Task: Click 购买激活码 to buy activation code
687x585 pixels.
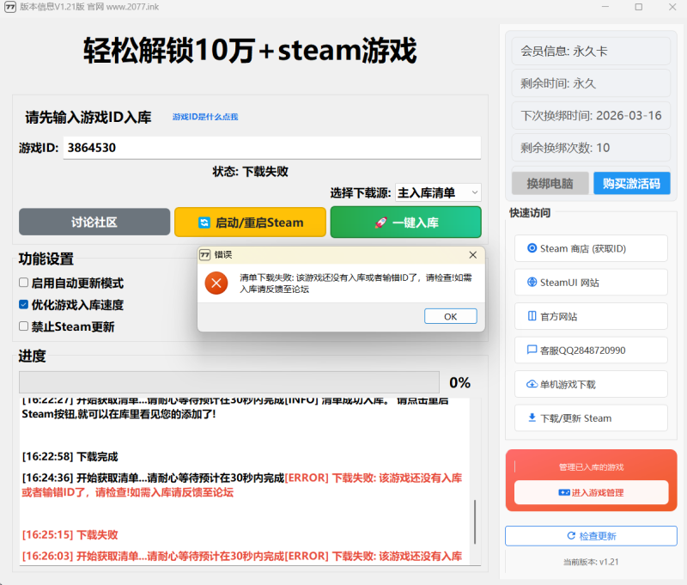Action: pos(631,183)
